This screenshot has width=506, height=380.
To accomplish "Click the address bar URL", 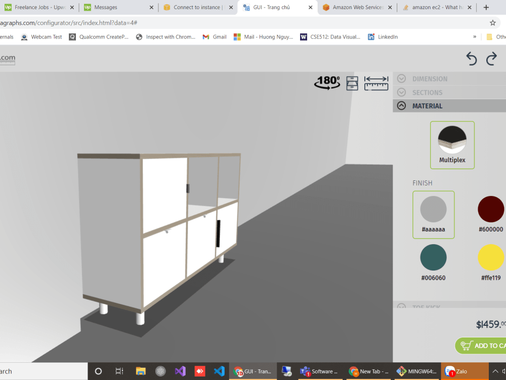I will [69, 23].
